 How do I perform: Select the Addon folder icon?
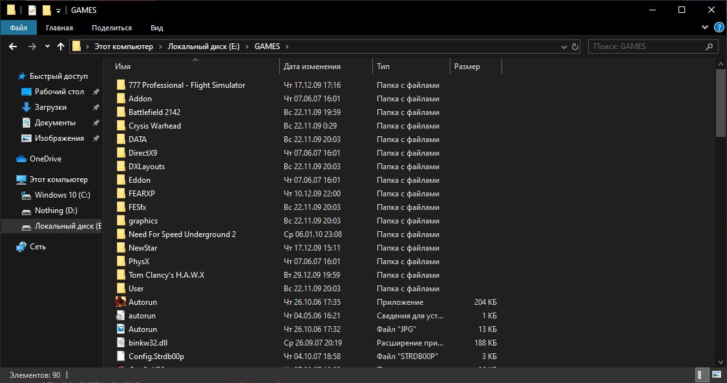121,98
